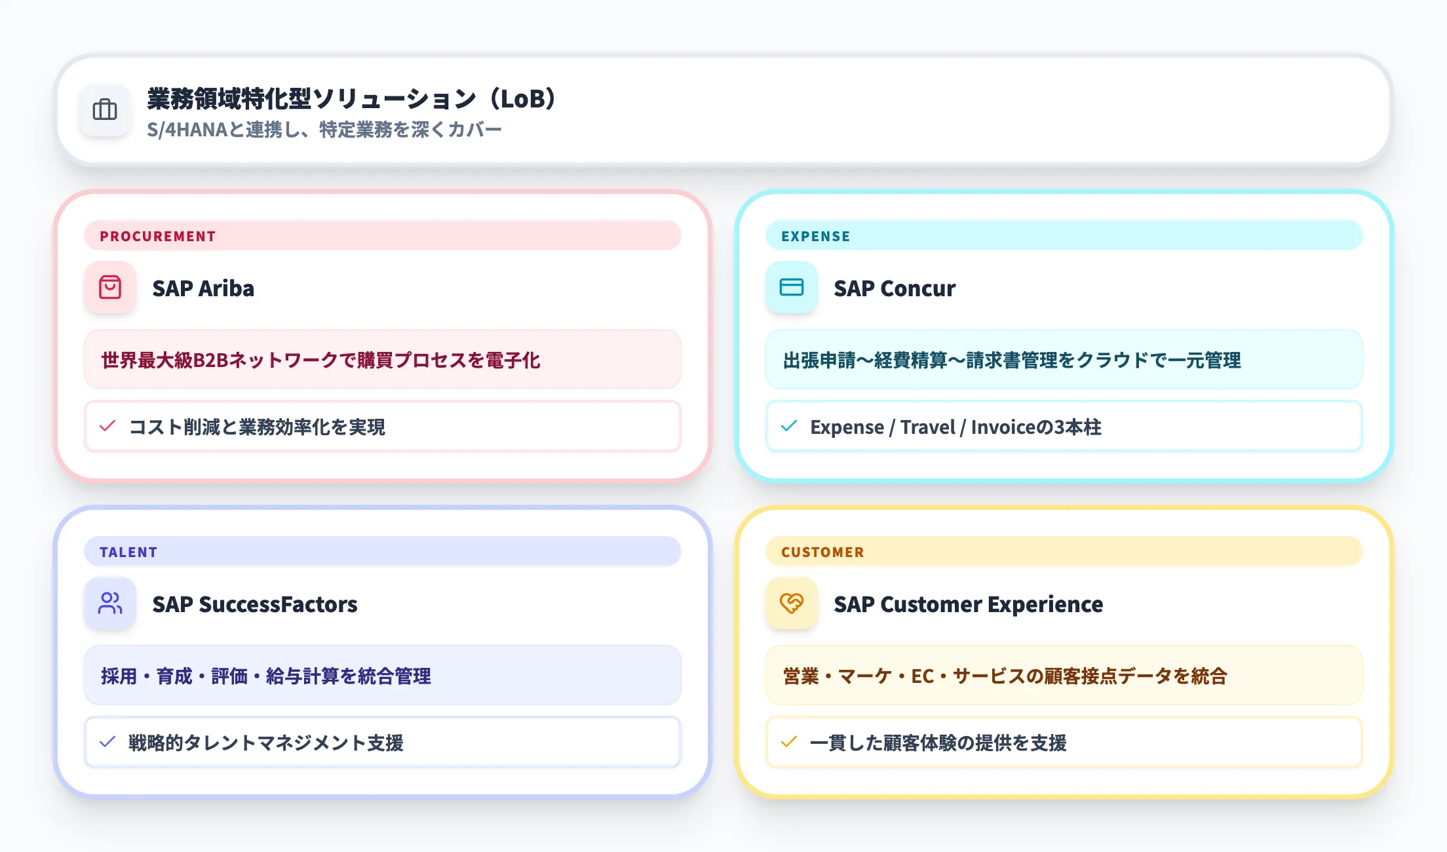Click the SAP Customer Experience title

pyautogui.click(x=968, y=604)
